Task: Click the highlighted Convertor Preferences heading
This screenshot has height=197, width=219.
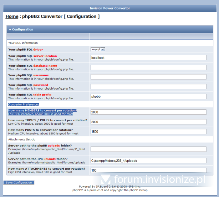Action: (23, 104)
